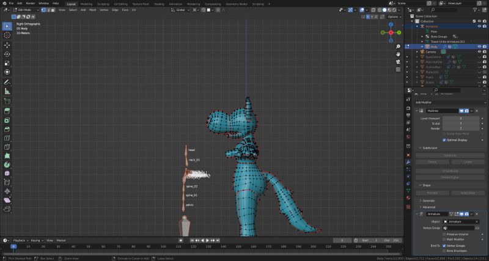
Task: Pick the Cursor tool
Action: tap(7, 35)
